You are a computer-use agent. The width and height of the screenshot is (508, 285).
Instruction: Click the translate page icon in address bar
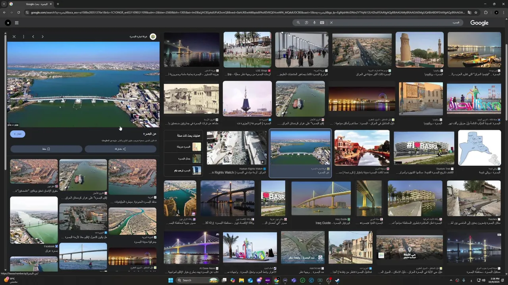click(469, 12)
